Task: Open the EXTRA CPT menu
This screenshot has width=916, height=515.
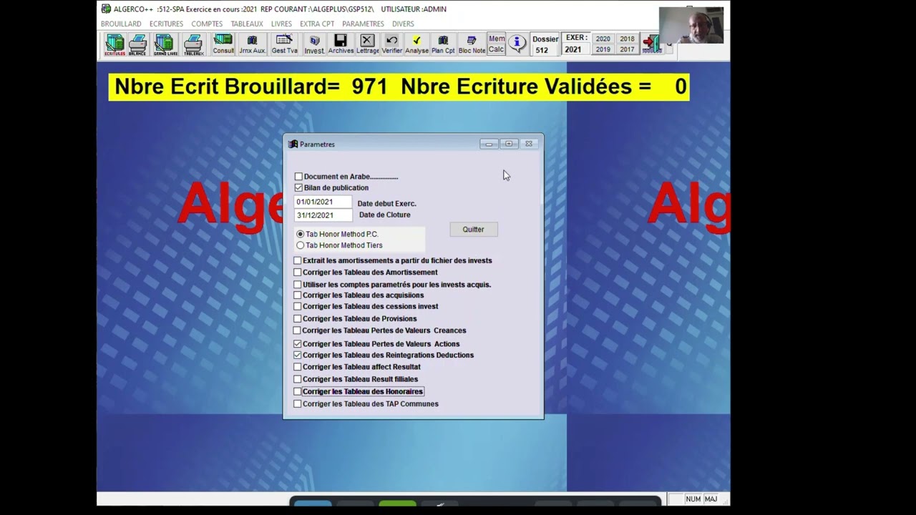Action: (x=317, y=24)
